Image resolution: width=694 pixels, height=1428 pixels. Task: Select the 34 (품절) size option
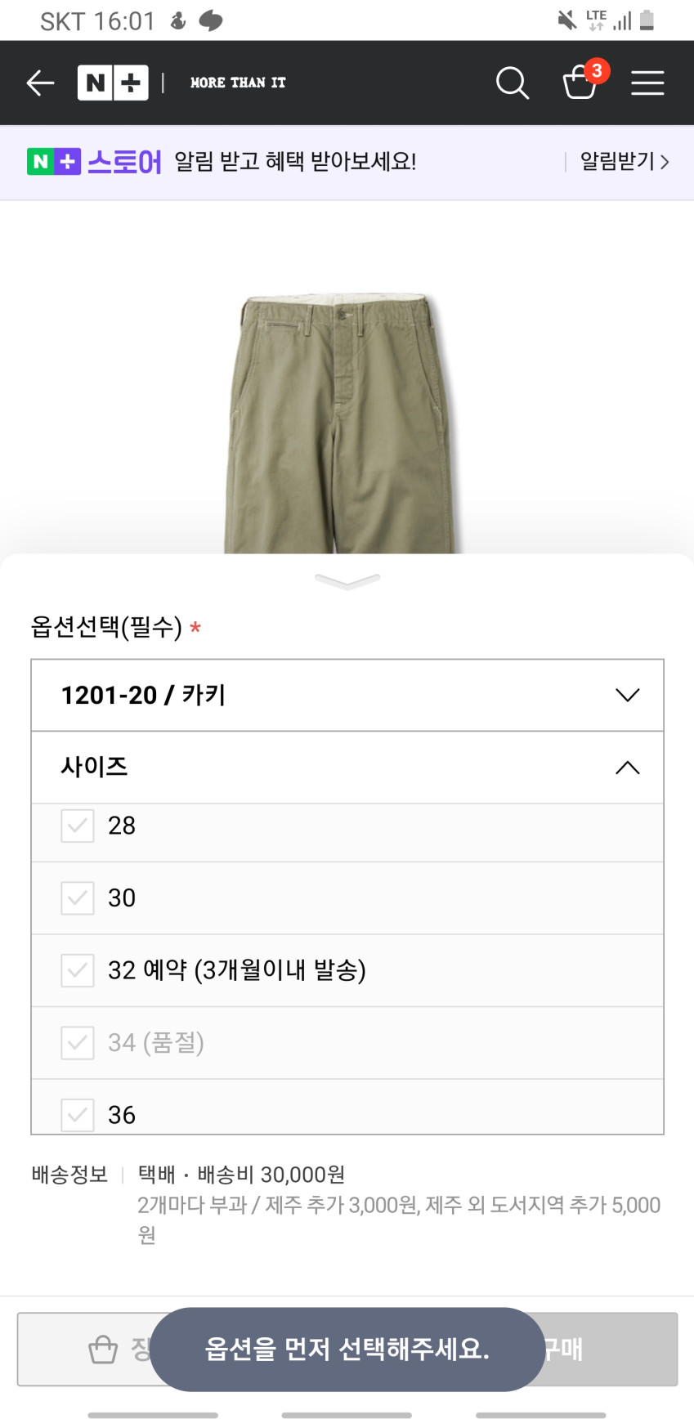coord(156,1042)
